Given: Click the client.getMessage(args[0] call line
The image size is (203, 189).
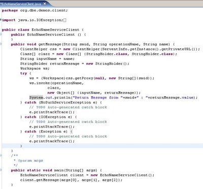Looking at the screenshot, I should click(x=71, y=180).
